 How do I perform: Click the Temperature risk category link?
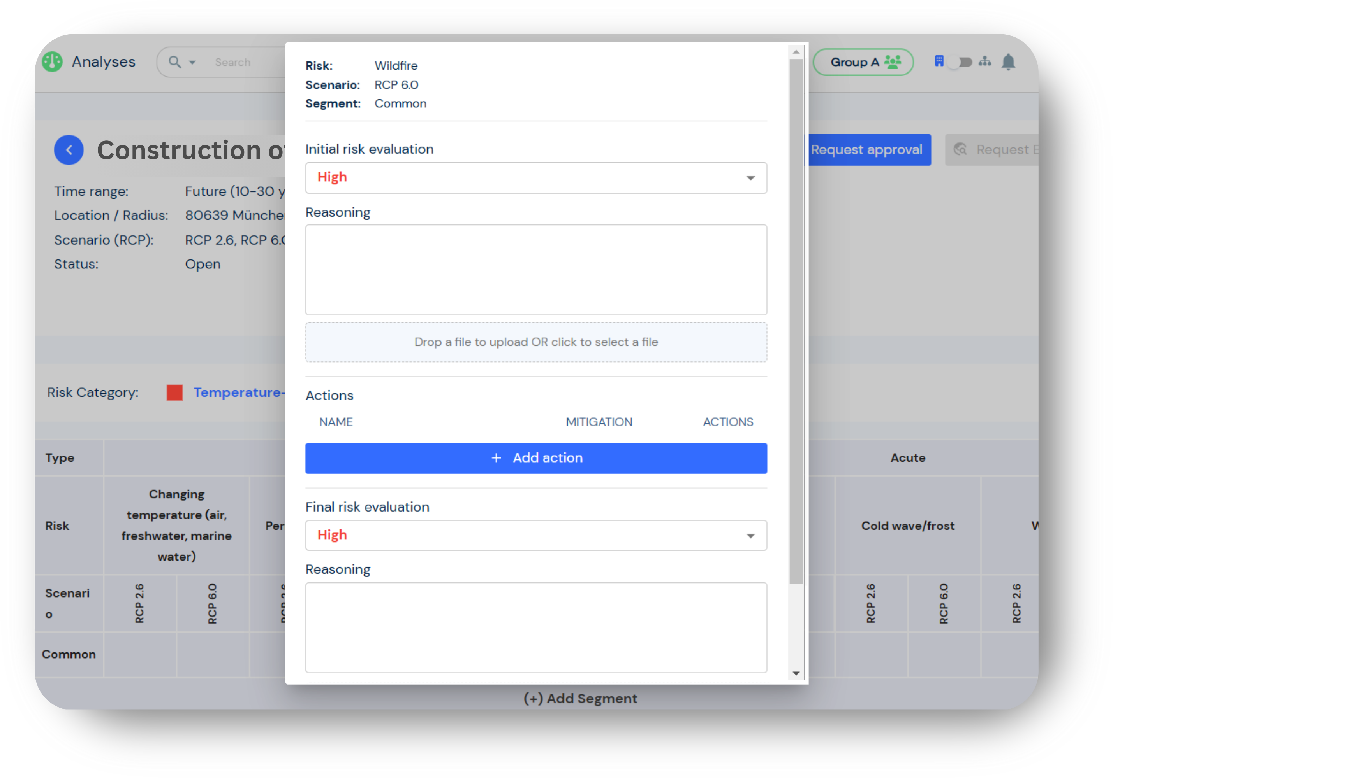[x=239, y=392]
